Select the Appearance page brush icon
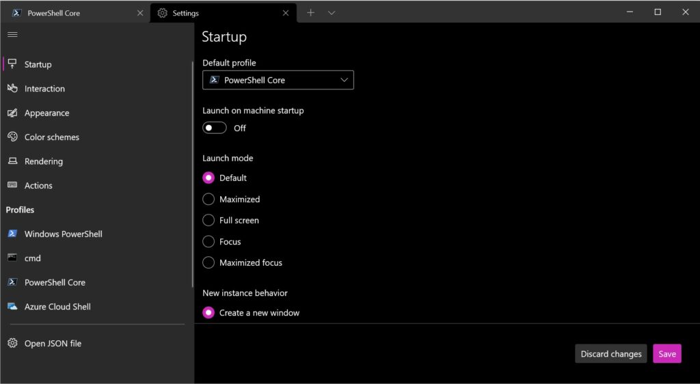The image size is (700, 384). click(12, 113)
